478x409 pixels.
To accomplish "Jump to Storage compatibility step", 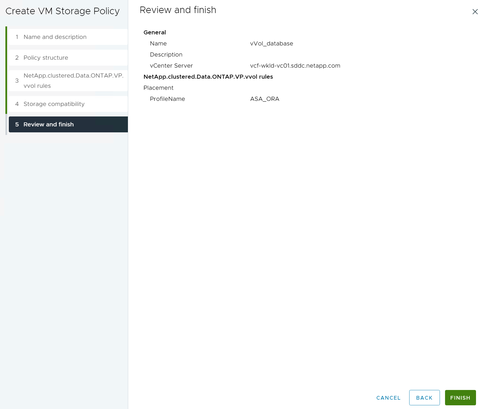I will 54,104.
